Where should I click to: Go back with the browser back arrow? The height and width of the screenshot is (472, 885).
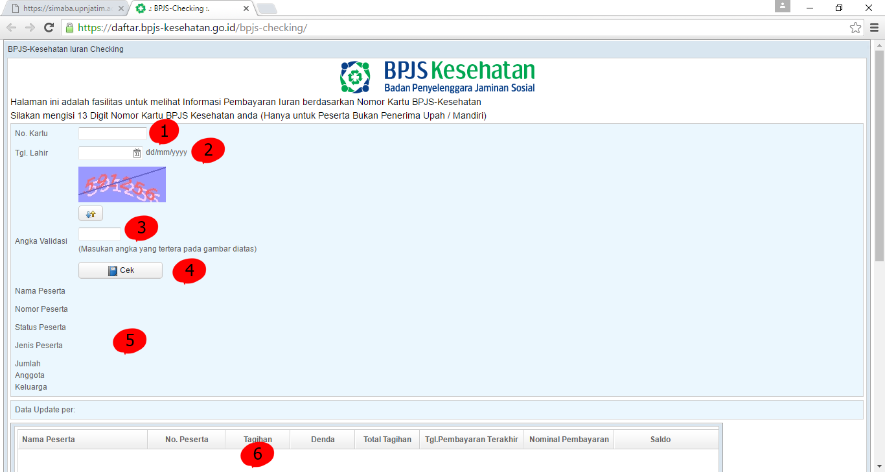(11, 27)
